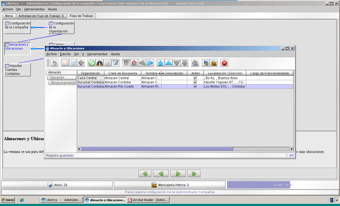Click the gray single down arrow icon
The width and height of the screenshot is (340, 206).
pyautogui.click(x=177, y=63)
